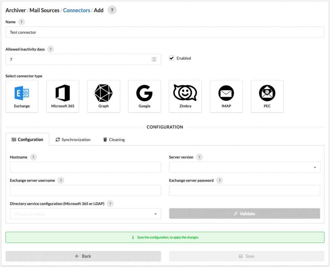This screenshot has height=267, width=330.
Task: Show help for Exchange server username
Action: (x=61, y=181)
